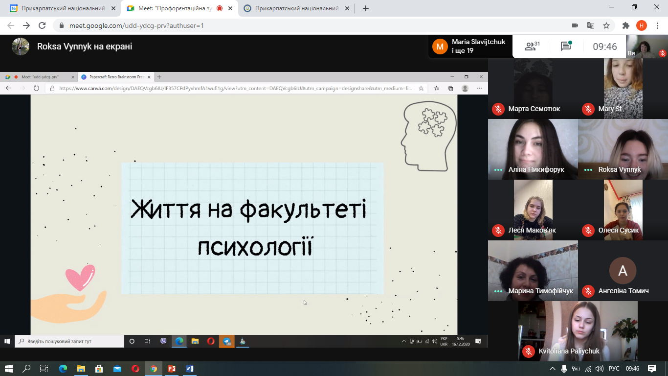Reload the Google Meet page
This screenshot has width=668, height=376.
click(42, 25)
